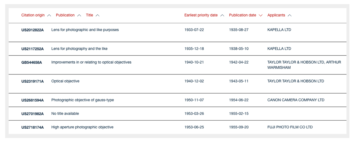Open patent US2117252A
Image resolution: width=353 pixels, height=141 pixels.
click(x=33, y=49)
